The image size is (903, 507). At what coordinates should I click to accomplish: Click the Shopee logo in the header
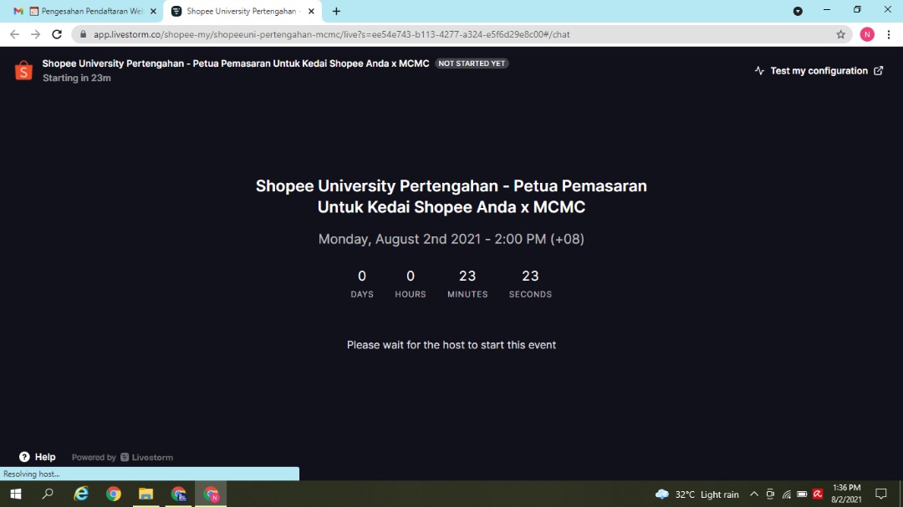coord(23,71)
